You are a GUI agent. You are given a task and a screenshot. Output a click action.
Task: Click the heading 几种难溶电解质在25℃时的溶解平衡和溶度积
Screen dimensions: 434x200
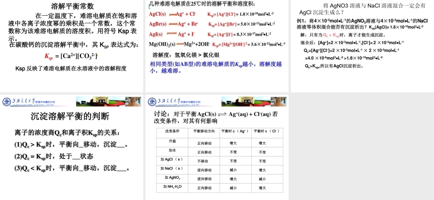tap(202, 4)
